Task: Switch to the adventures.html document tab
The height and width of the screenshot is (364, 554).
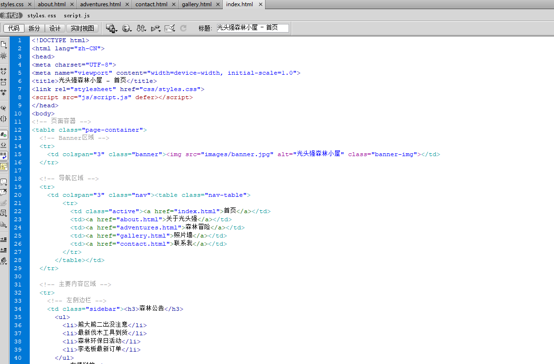Action: 100,4
